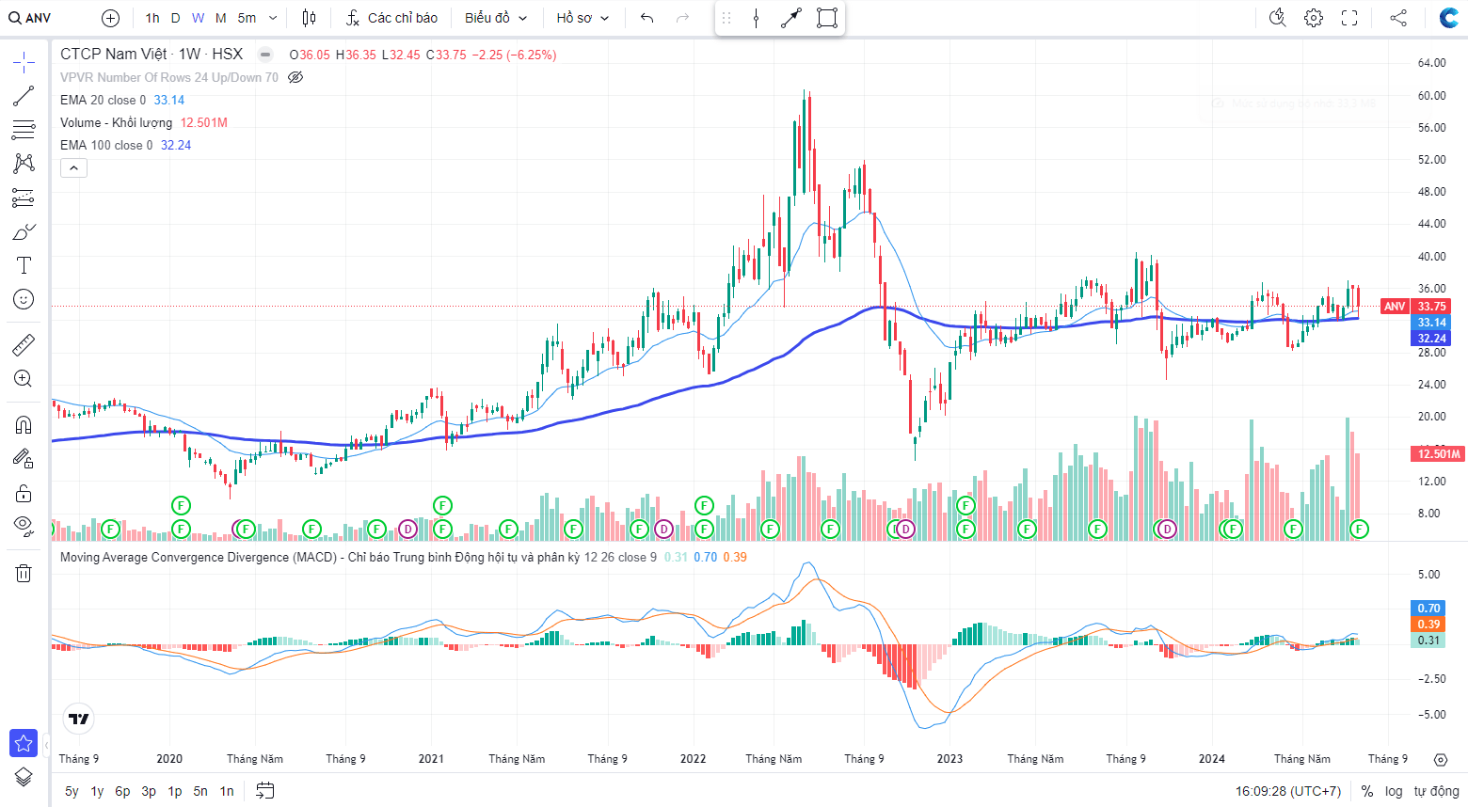Pick vertical line tool in floating toolbar
Screen dimensions: 1468x807
pyautogui.click(x=756, y=18)
